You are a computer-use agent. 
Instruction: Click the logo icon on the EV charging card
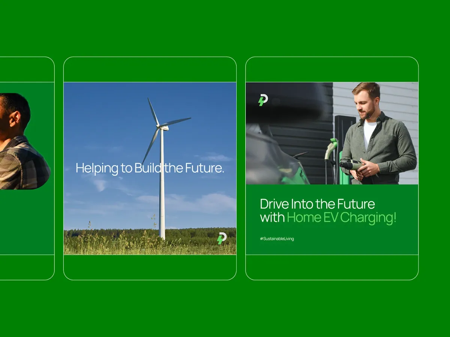pos(263,100)
